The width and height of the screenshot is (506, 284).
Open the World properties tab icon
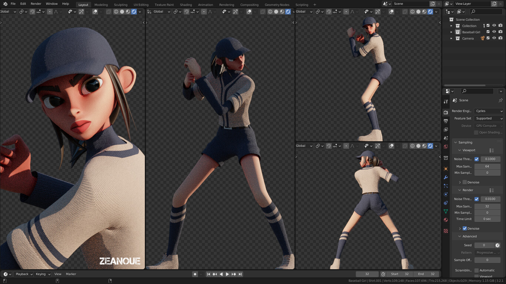click(446, 146)
